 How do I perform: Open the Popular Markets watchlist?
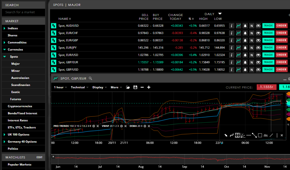point(20,164)
